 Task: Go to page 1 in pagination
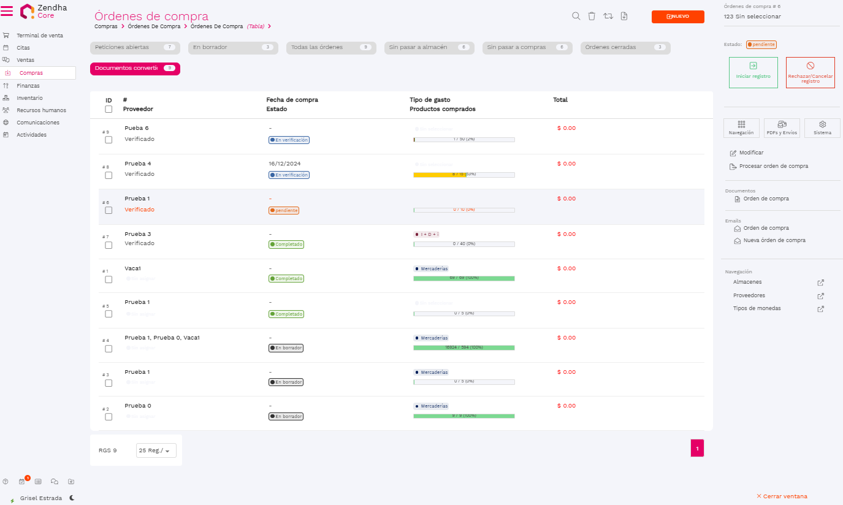pos(697,449)
